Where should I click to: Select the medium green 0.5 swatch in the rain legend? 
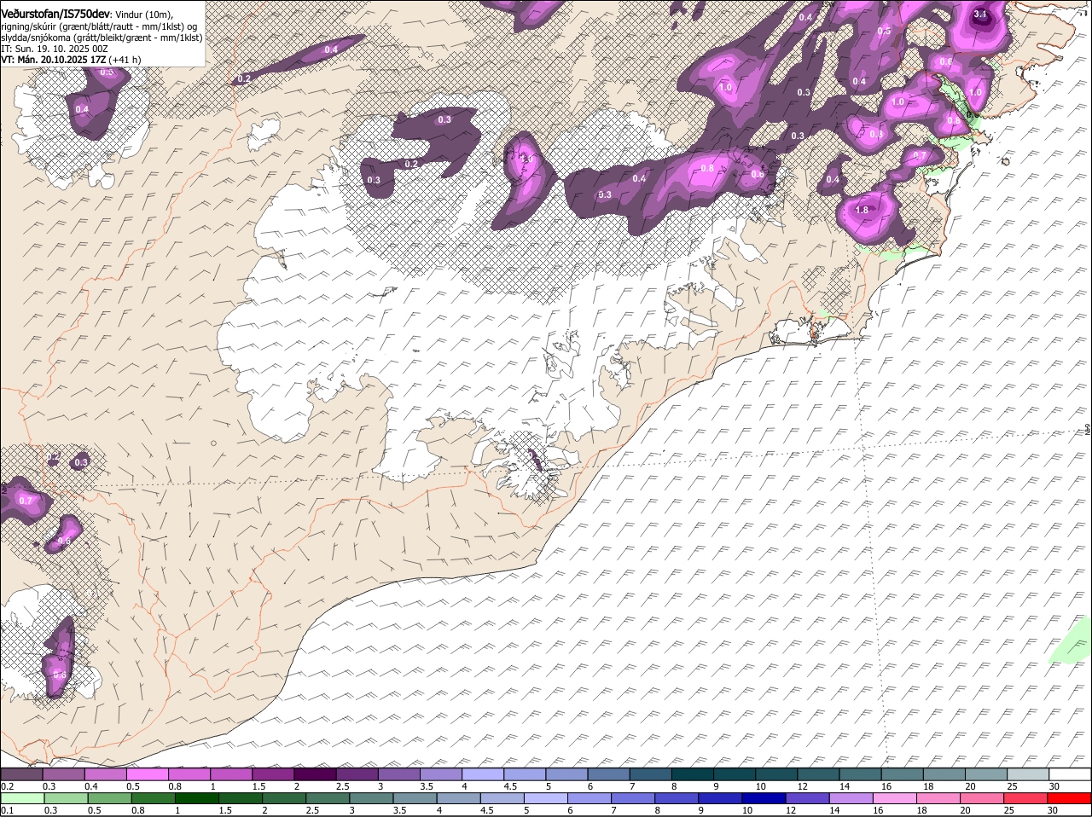[x=109, y=798]
